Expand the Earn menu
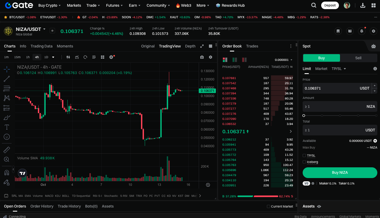 (135, 5)
